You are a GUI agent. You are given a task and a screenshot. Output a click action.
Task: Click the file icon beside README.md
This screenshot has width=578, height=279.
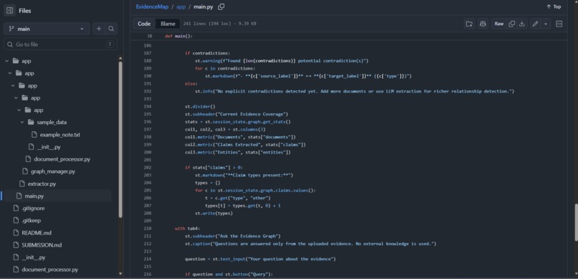(16, 233)
